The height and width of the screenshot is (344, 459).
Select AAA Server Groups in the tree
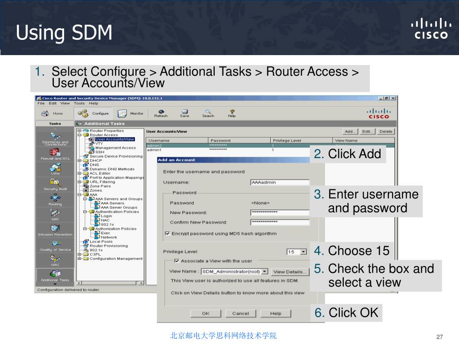pyautogui.click(x=119, y=207)
